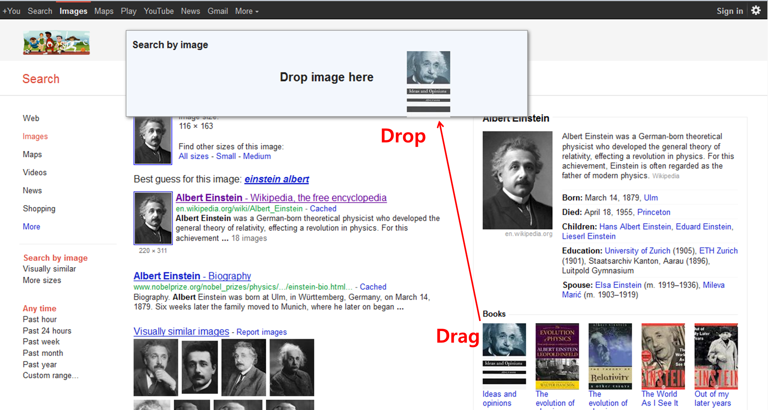Open the Wikipedia source link in description

click(x=666, y=176)
